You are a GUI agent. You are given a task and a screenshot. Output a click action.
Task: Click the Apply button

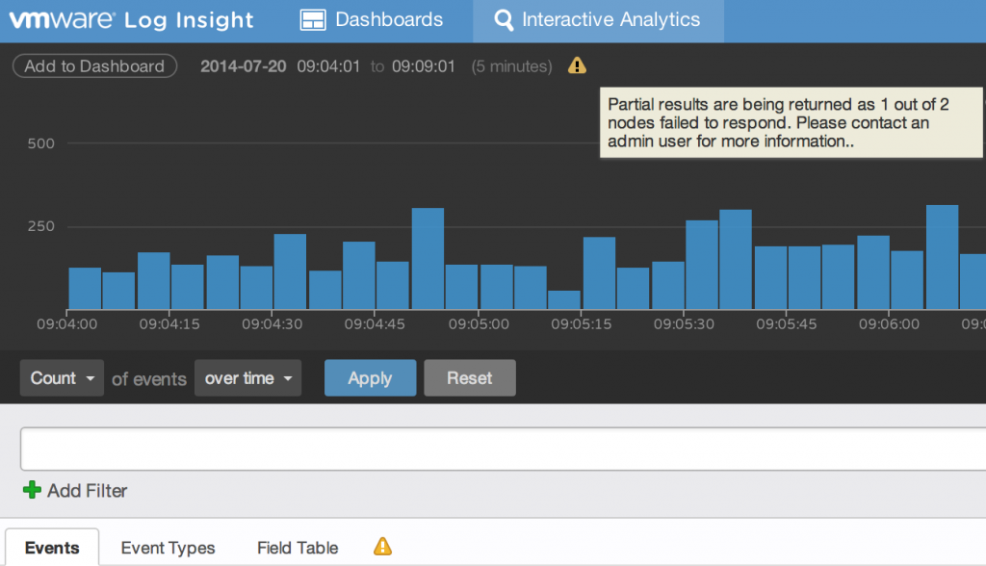370,377
